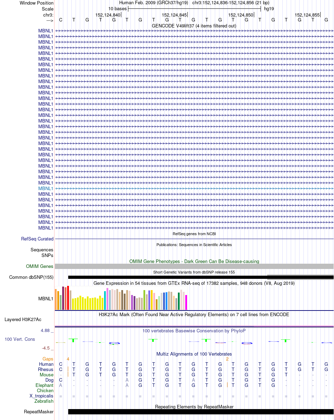The height and width of the screenshot is (420, 334).
Task: Click the RepeatMasker track label
Action: point(39,412)
